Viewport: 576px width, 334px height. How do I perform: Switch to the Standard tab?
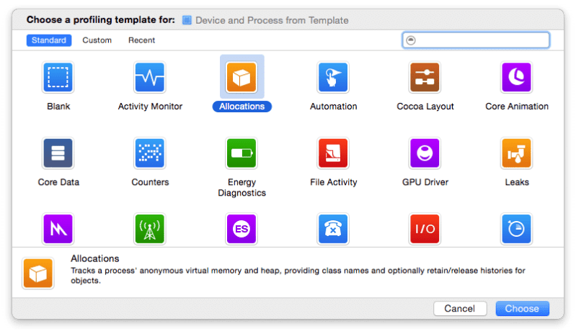tap(49, 40)
